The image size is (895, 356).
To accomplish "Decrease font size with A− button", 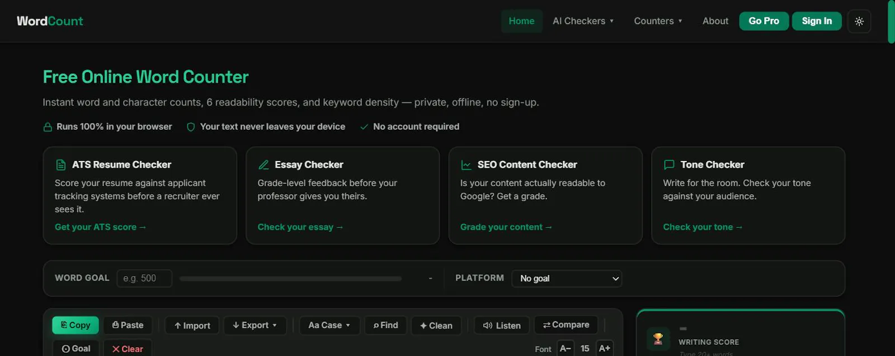I will click(566, 348).
